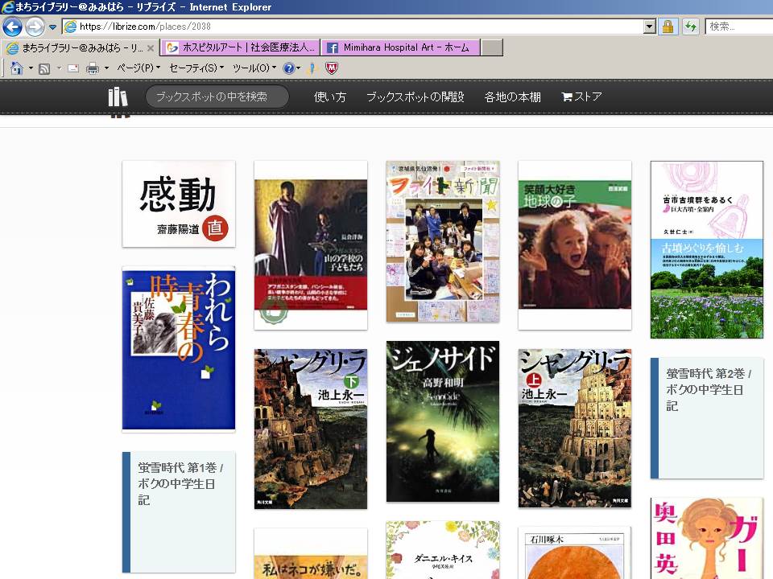This screenshot has width=773, height=579.
Task: Open the ツール(O) dropdown menu
Action: click(254, 68)
